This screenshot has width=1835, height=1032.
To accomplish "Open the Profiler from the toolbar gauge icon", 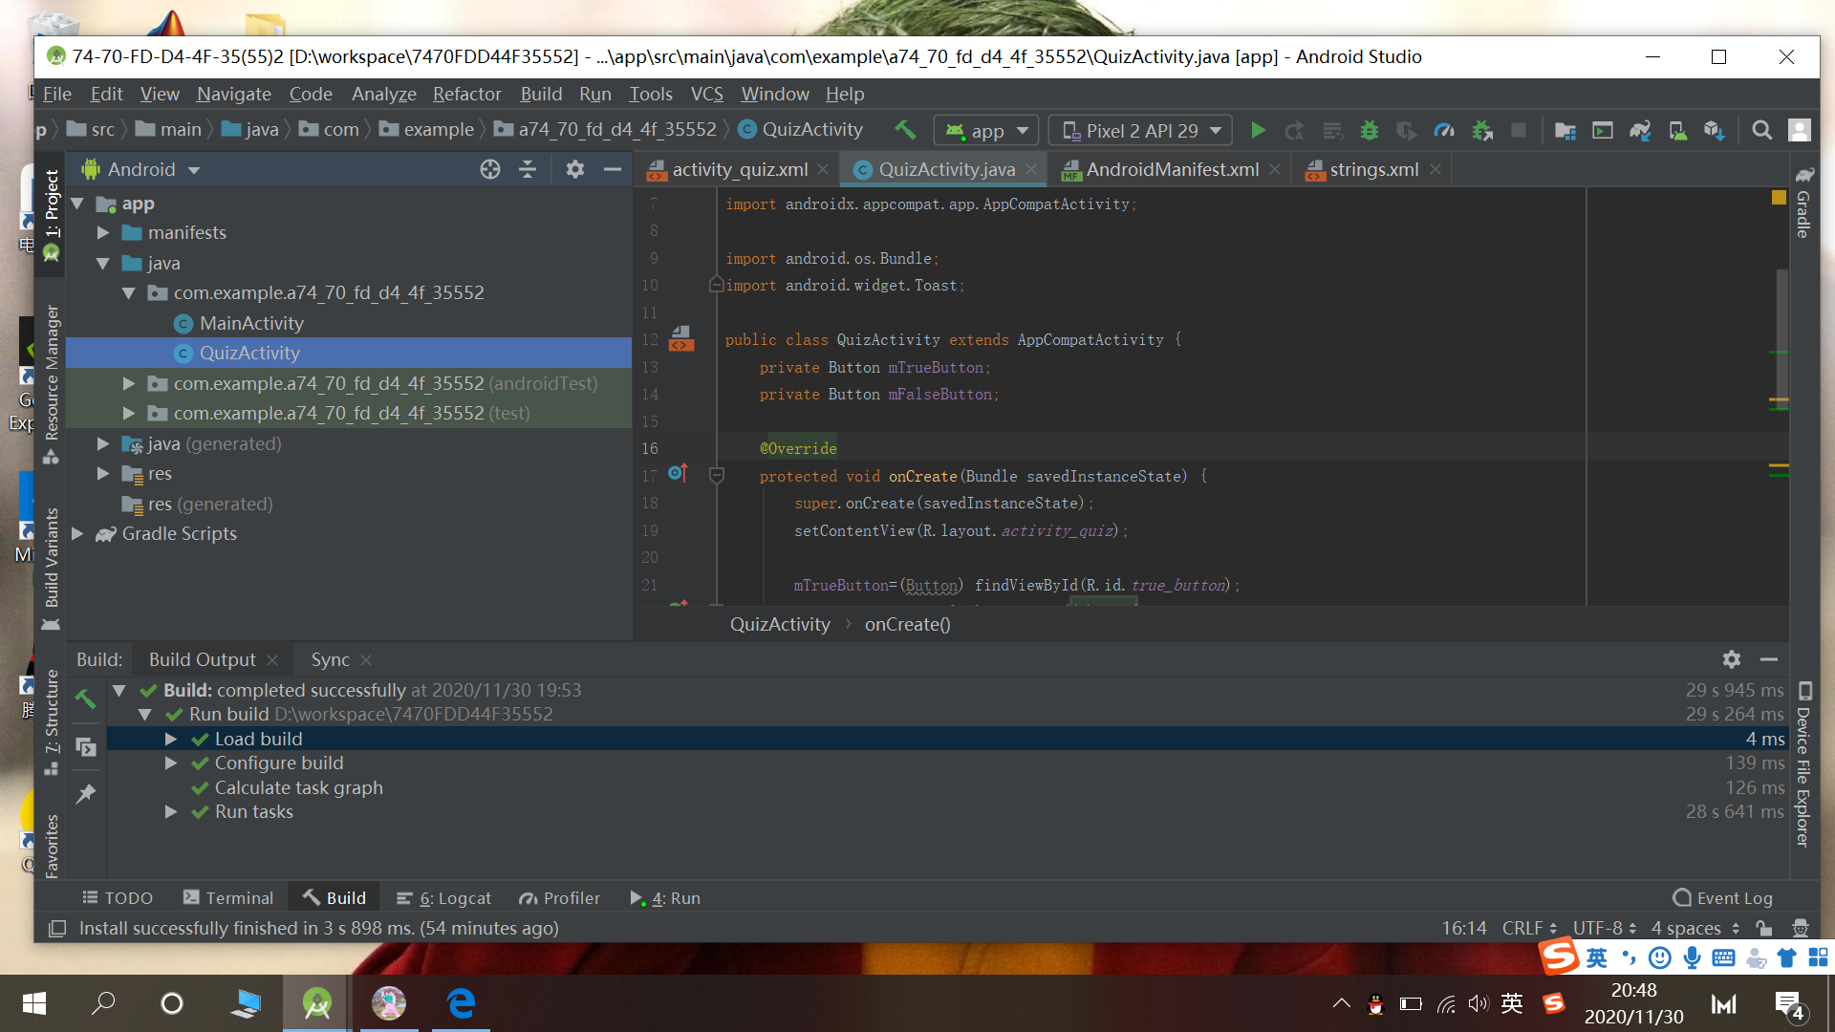I will (1444, 131).
